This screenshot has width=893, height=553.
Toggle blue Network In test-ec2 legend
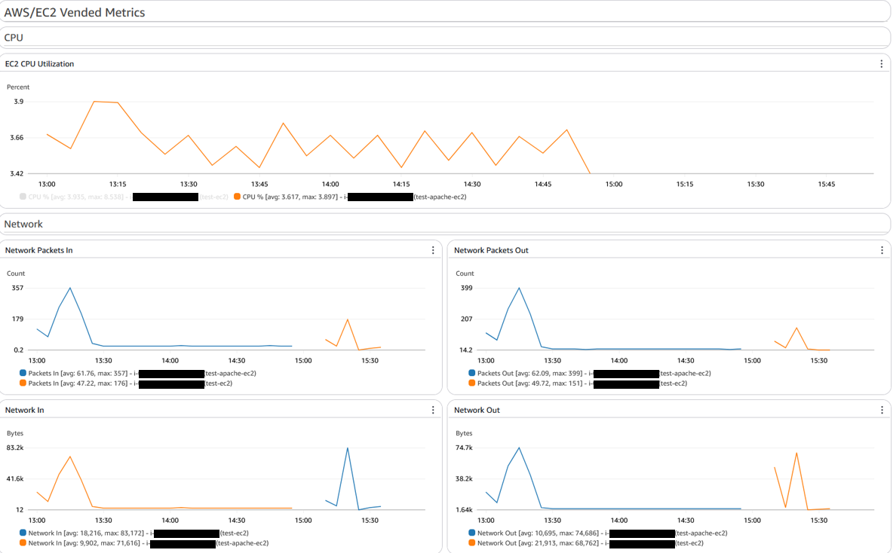click(x=23, y=533)
